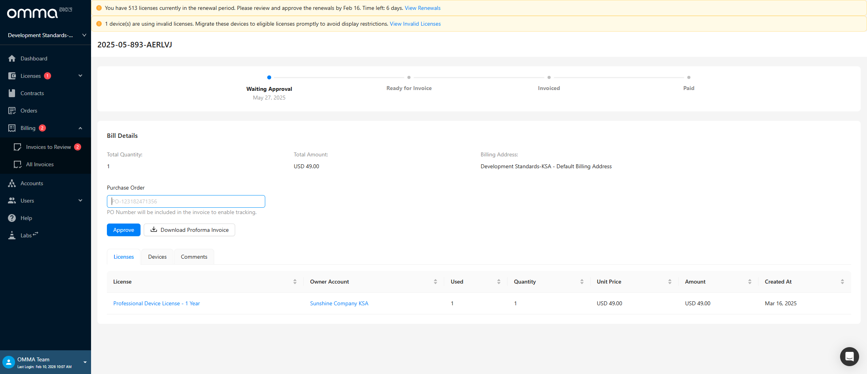Click the Dashboard home icon
Image resolution: width=867 pixels, height=374 pixels.
(12, 58)
